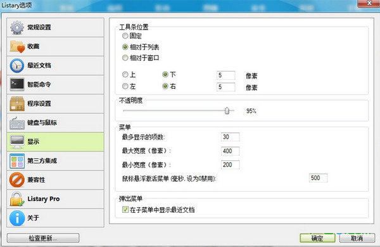
Task: Click the padlock icon for Listary Pro
Action: click(17, 199)
